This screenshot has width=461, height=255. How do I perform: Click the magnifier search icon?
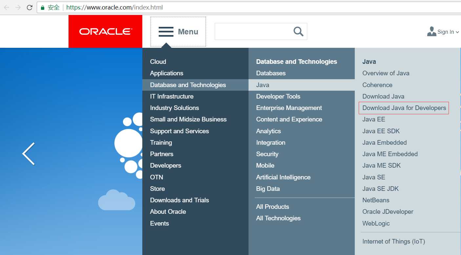(x=298, y=31)
